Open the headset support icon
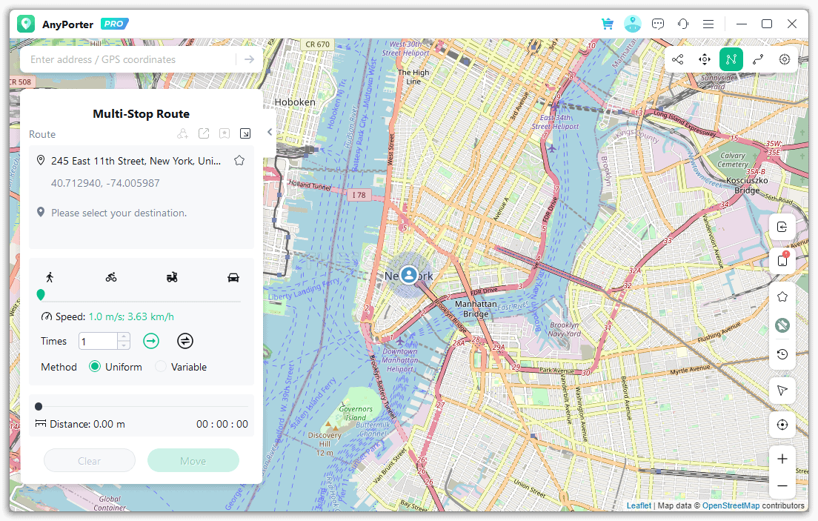 pos(683,24)
